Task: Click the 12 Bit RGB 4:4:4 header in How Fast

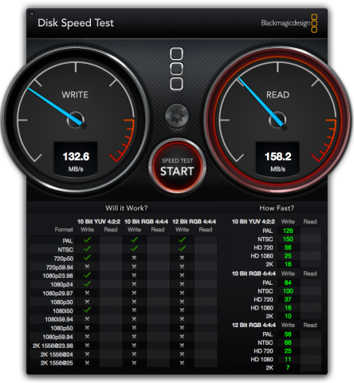Action: point(254,325)
